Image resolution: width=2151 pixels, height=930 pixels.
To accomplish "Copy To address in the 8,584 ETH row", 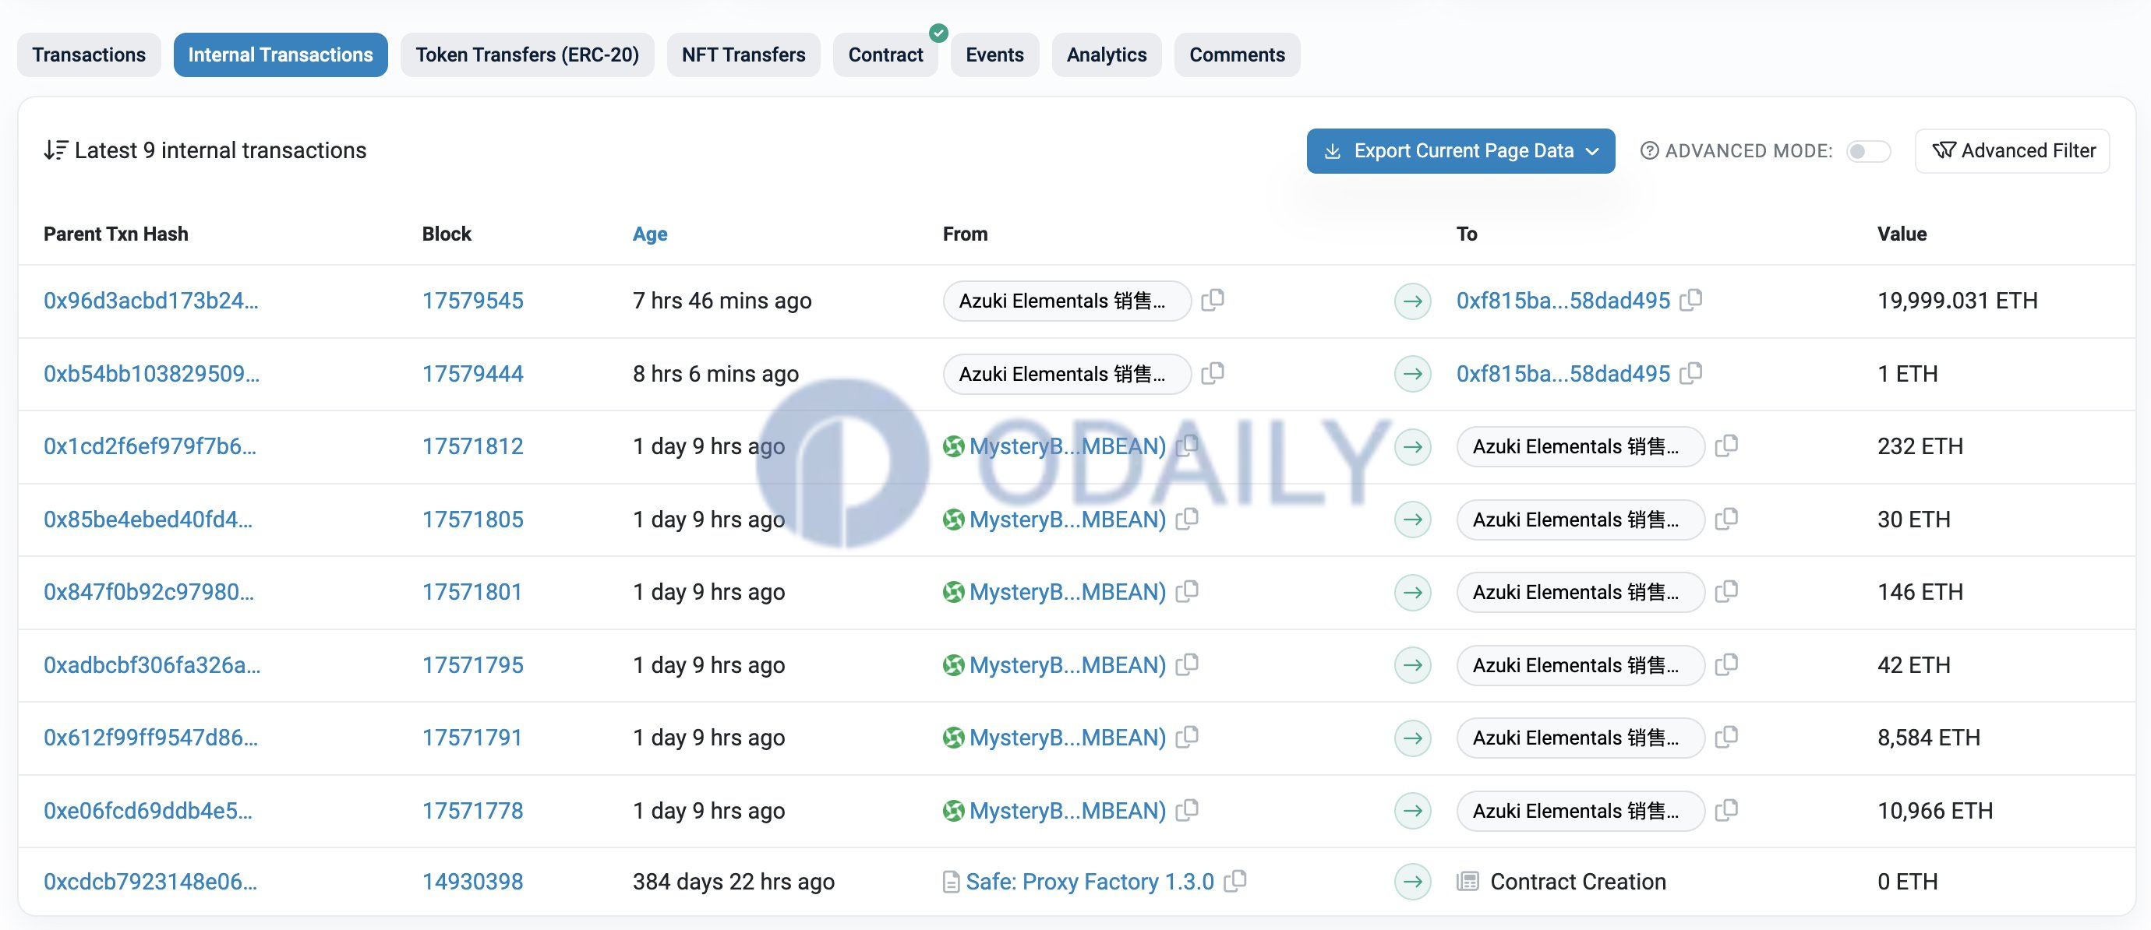I will tap(1726, 737).
